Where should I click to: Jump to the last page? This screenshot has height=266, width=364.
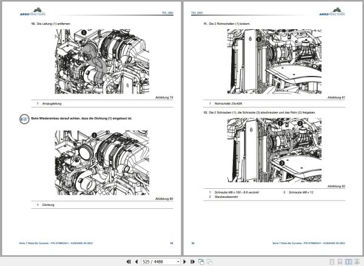coord(192,262)
